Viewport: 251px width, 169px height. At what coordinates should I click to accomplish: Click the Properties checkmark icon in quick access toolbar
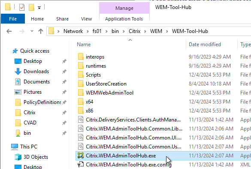[x=22, y=7]
